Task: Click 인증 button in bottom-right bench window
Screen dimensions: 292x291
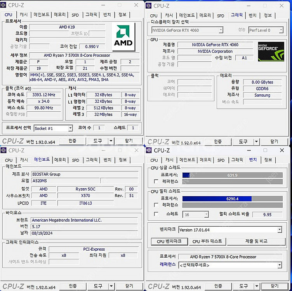Action: point(218,286)
